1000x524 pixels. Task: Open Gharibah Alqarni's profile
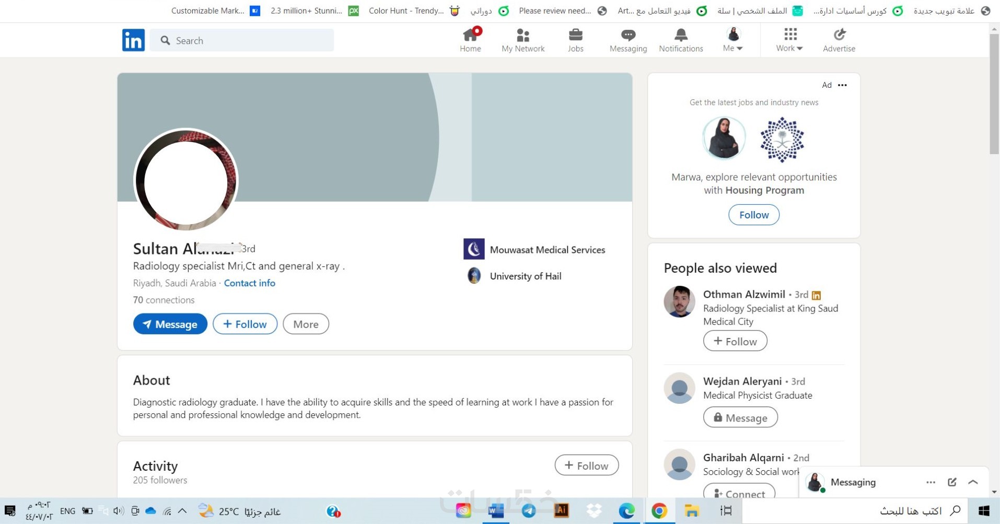(x=743, y=458)
